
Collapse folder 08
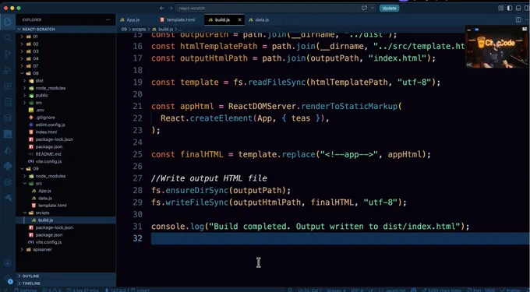66,73
